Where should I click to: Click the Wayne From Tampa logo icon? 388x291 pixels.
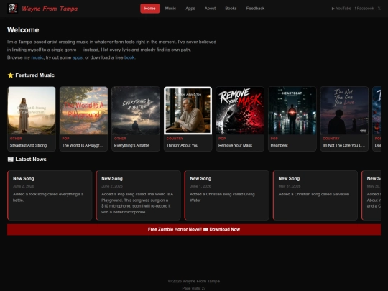tap(13, 9)
